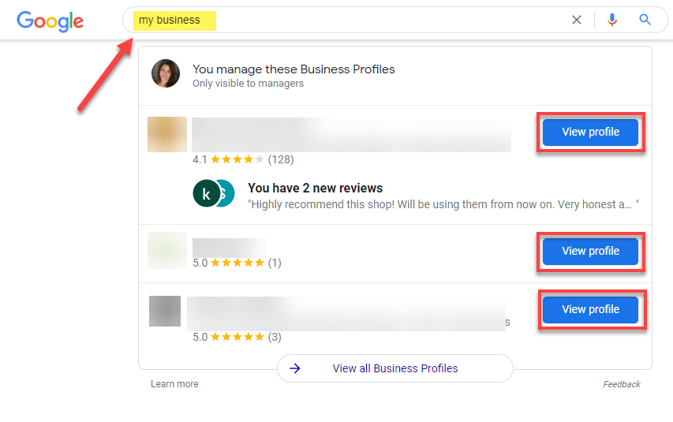View profile of the business with 1 review
673x422 pixels.
coord(590,251)
